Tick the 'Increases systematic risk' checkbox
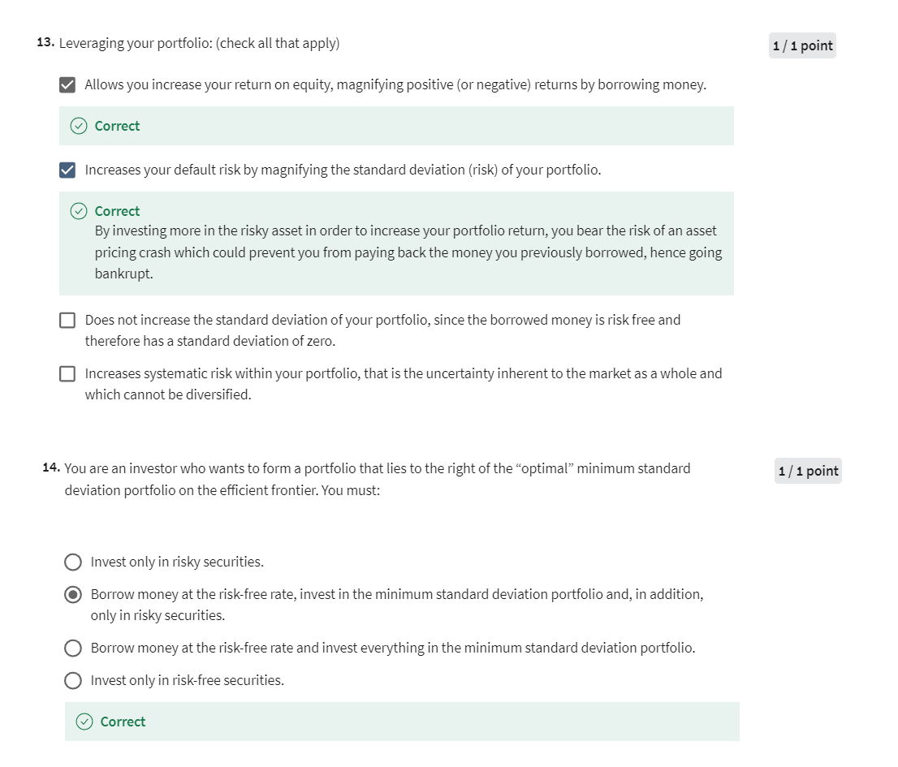This screenshot has height=767, width=898. coord(68,374)
